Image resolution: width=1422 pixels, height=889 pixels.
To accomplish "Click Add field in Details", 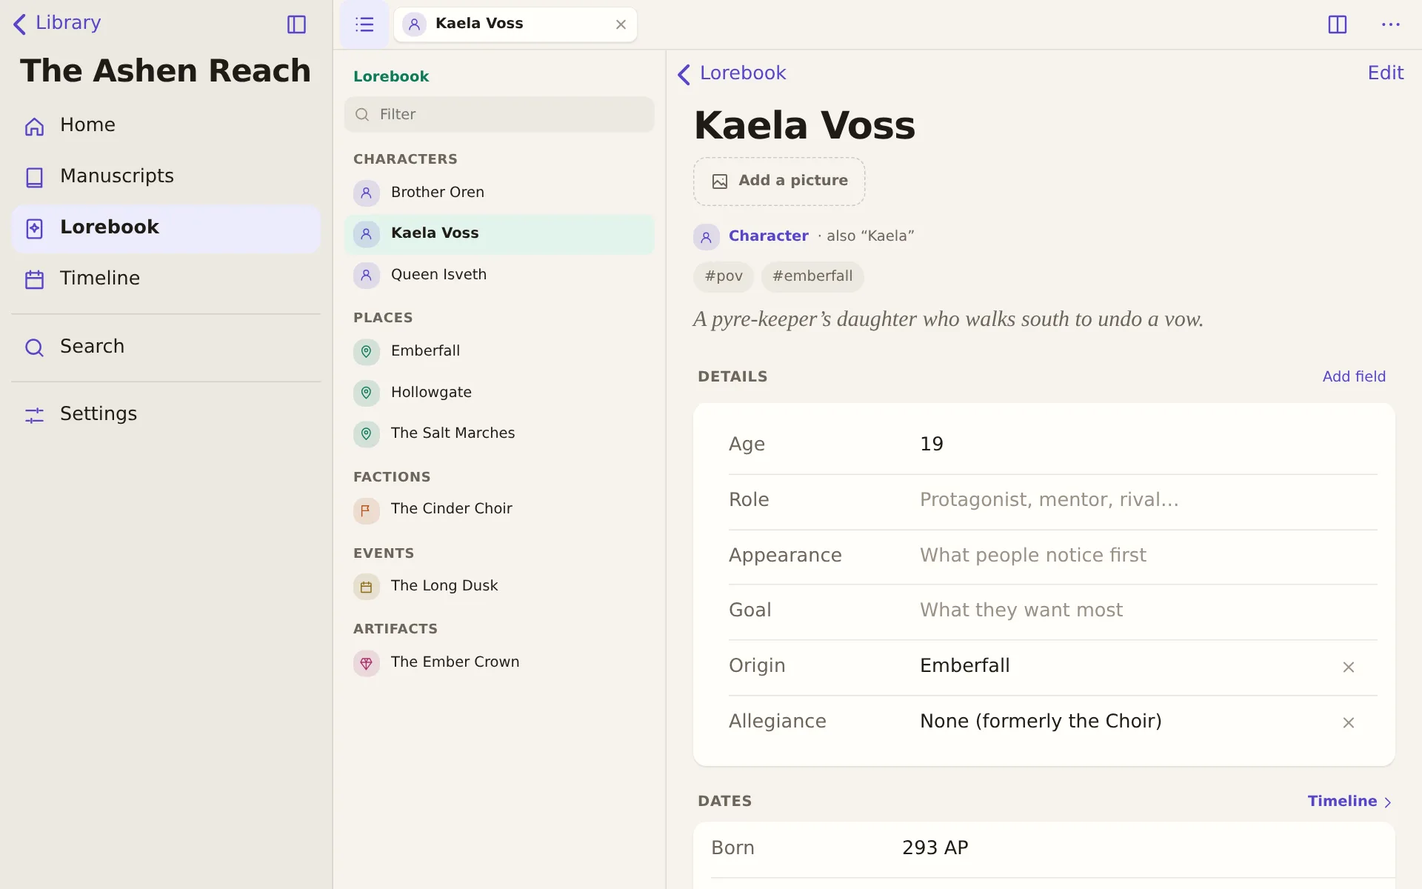I will [x=1354, y=377].
